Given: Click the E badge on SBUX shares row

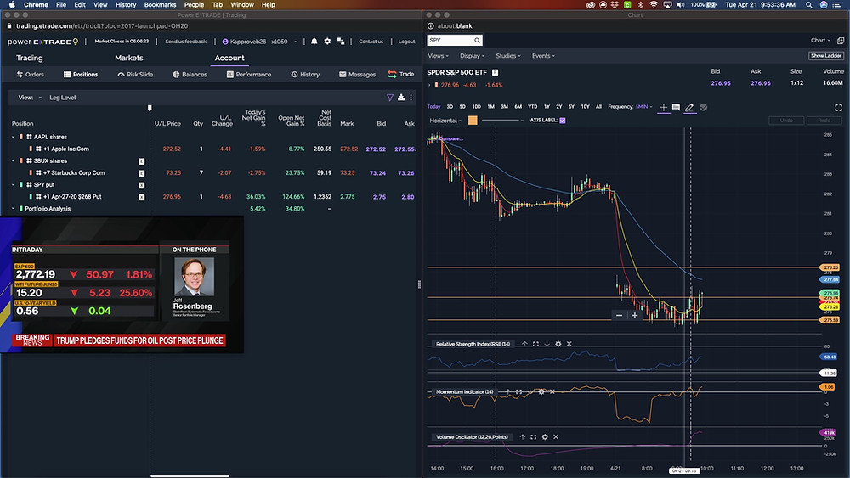Looking at the screenshot, I should (141, 161).
